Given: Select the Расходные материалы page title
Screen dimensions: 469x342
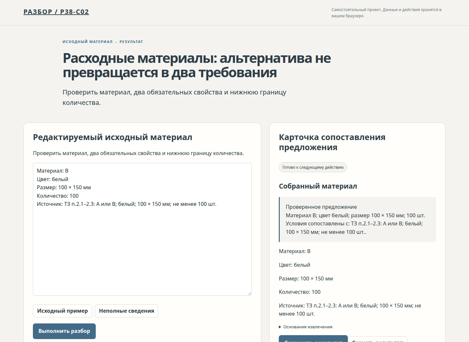Looking at the screenshot, I should (197, 65).
